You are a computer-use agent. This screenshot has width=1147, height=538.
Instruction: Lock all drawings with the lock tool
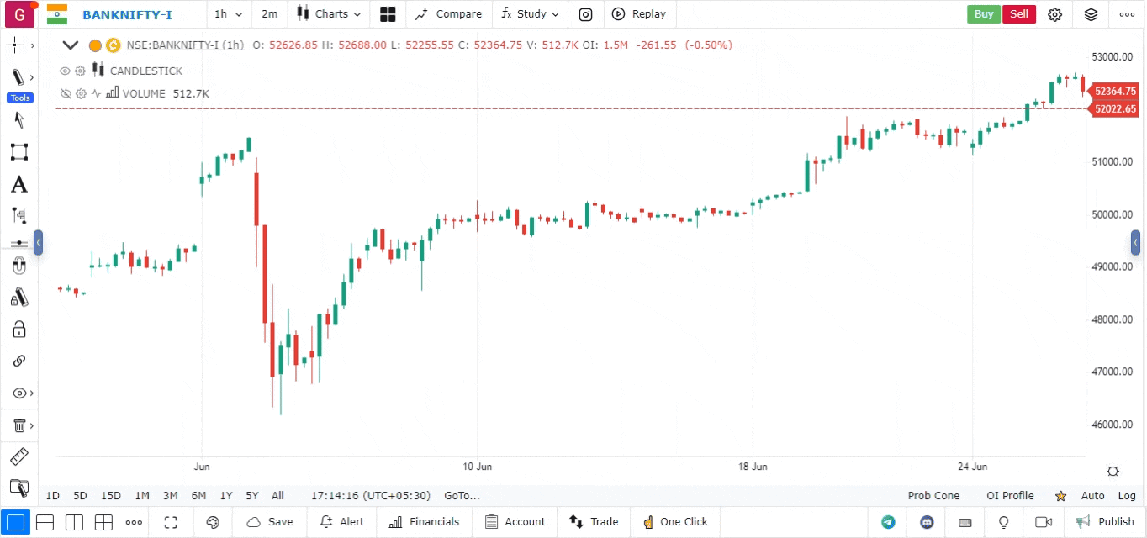coord(19,329)
